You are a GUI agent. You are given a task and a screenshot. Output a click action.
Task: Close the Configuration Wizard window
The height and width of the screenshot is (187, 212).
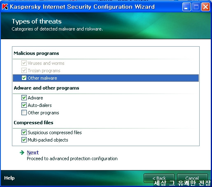tap(205, 7)
